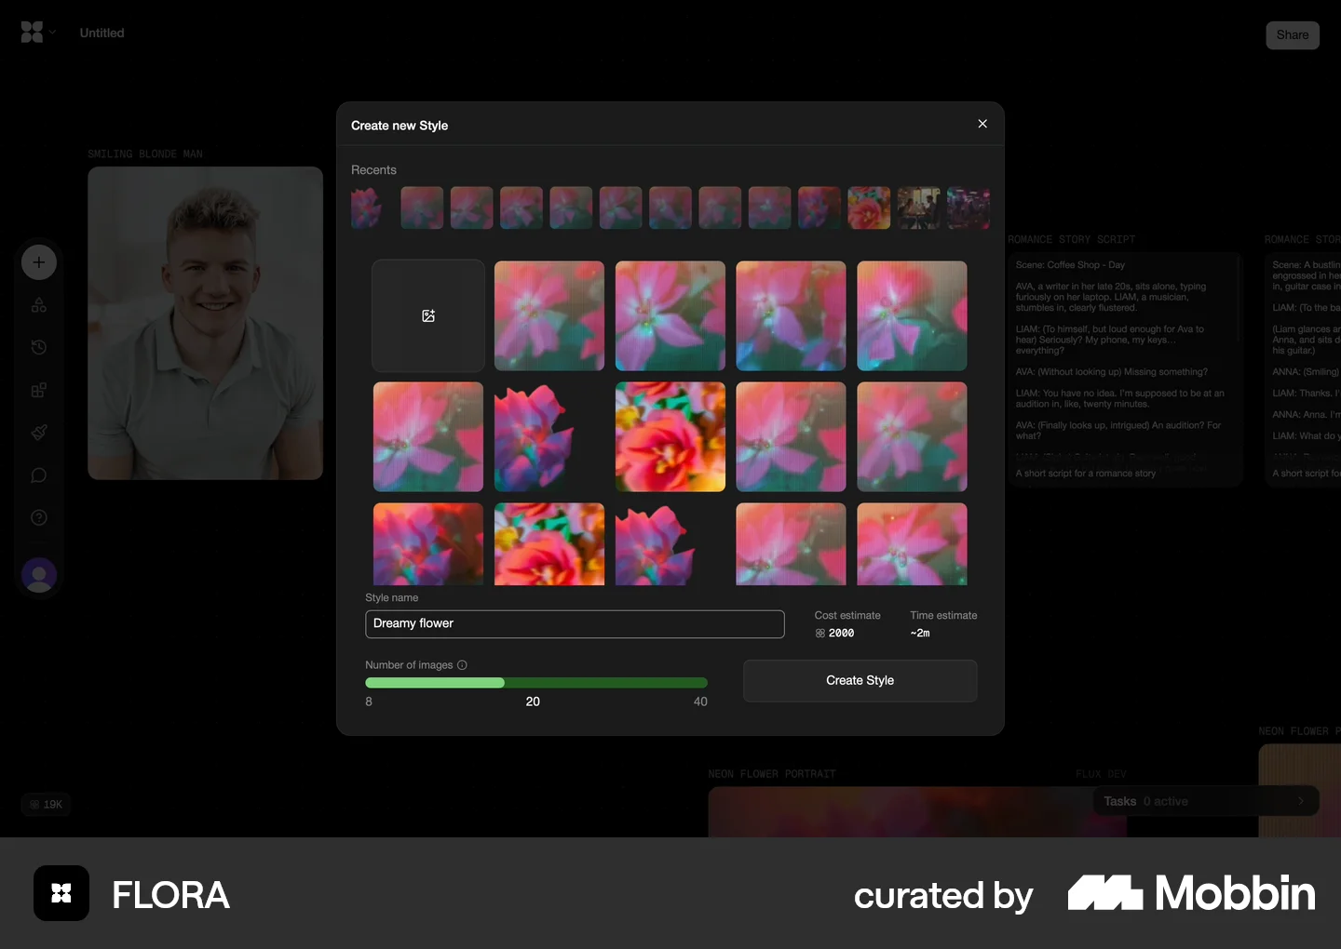Select the orange-red flowers image in second grid row

point(670,437)
